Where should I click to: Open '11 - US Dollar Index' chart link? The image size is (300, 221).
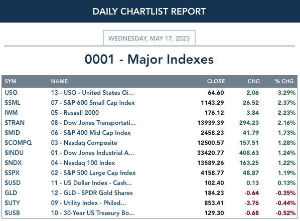tap(91, 183)
